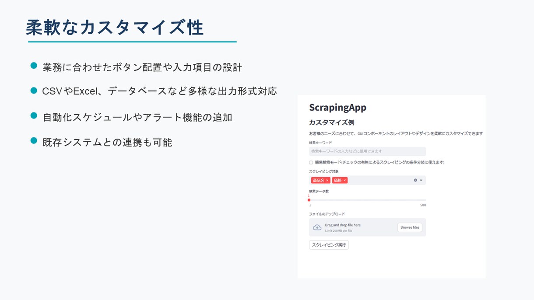
Task: Click the 検索データ数 slider handle
Action: (x=309, y=200)
